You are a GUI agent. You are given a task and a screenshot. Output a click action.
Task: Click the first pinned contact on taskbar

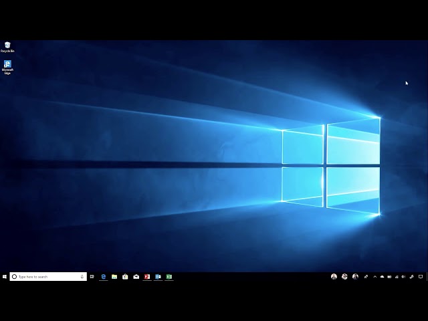coord(334,276)
